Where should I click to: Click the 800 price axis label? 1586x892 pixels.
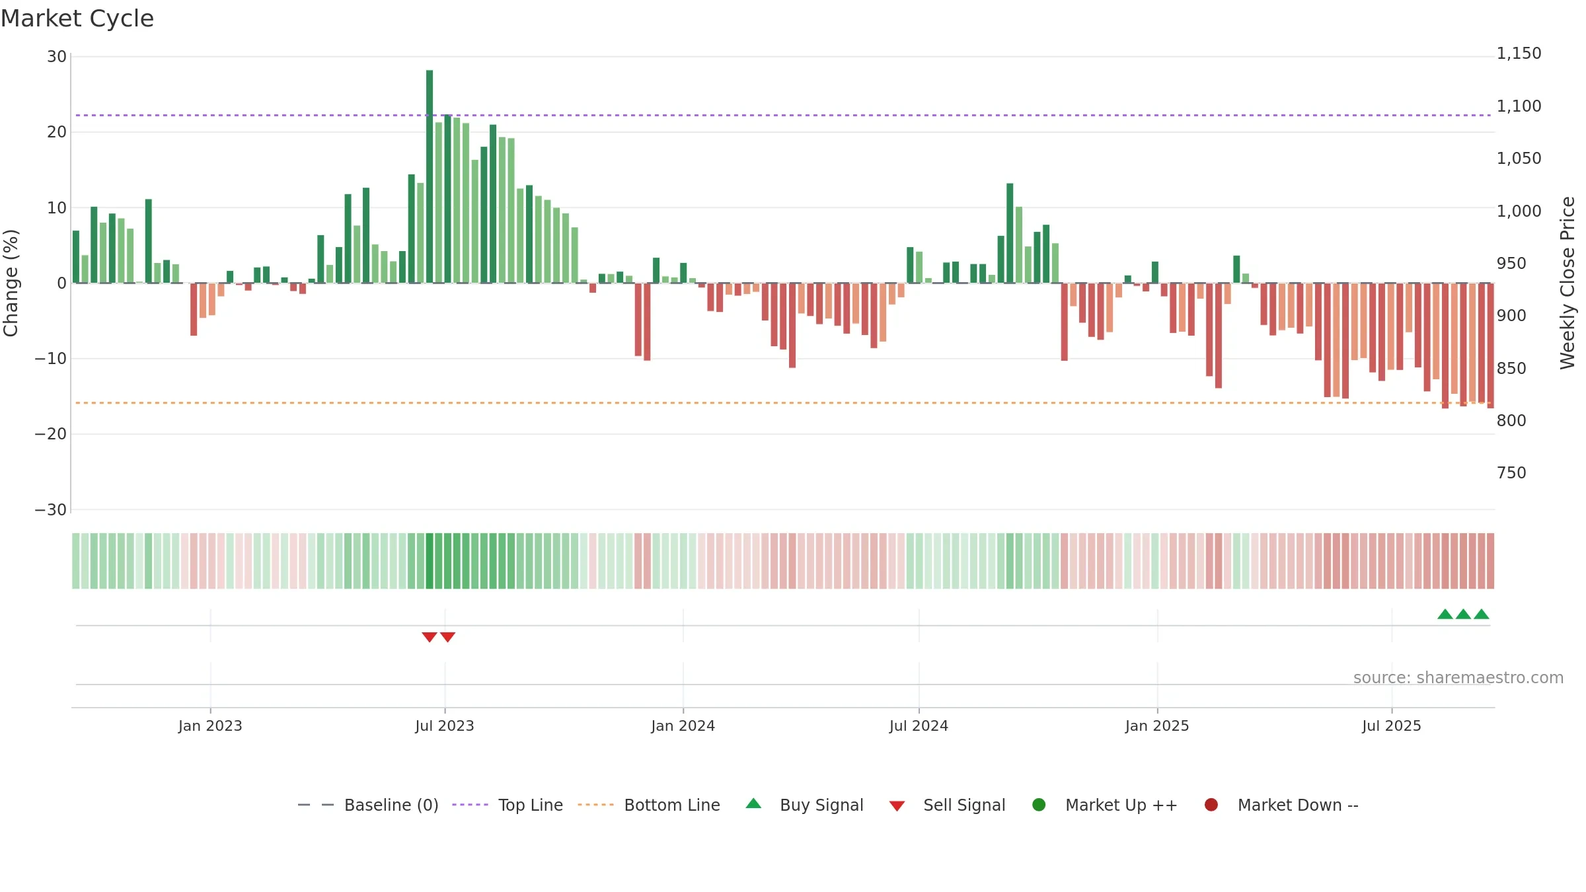point(1511,420)
